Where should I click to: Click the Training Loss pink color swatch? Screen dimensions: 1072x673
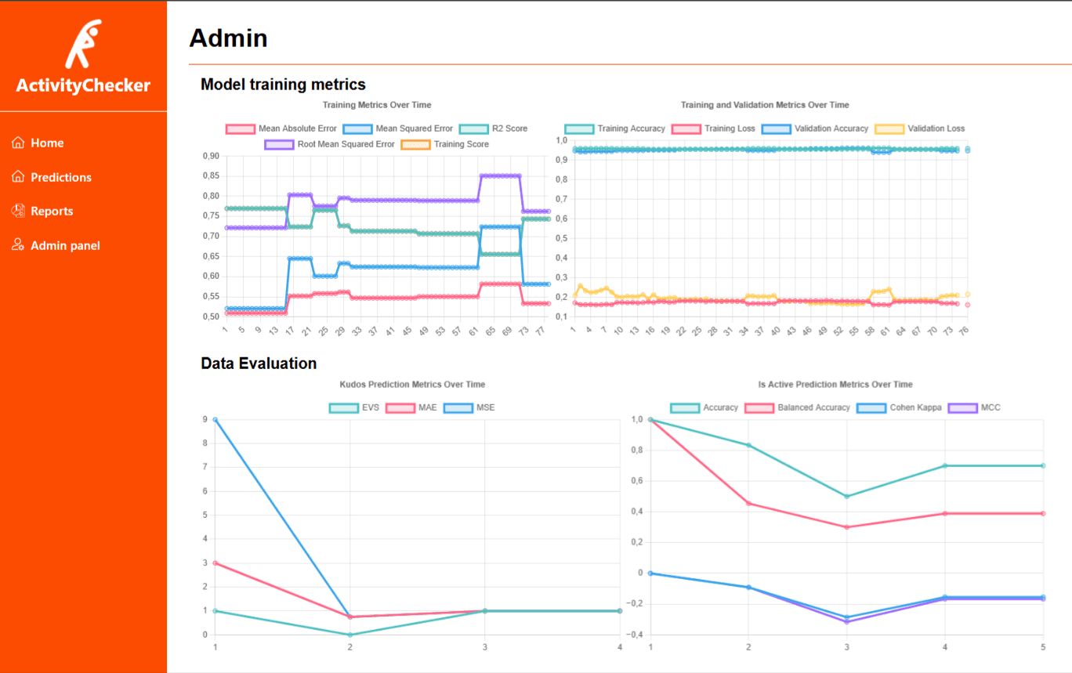(686, 128)
